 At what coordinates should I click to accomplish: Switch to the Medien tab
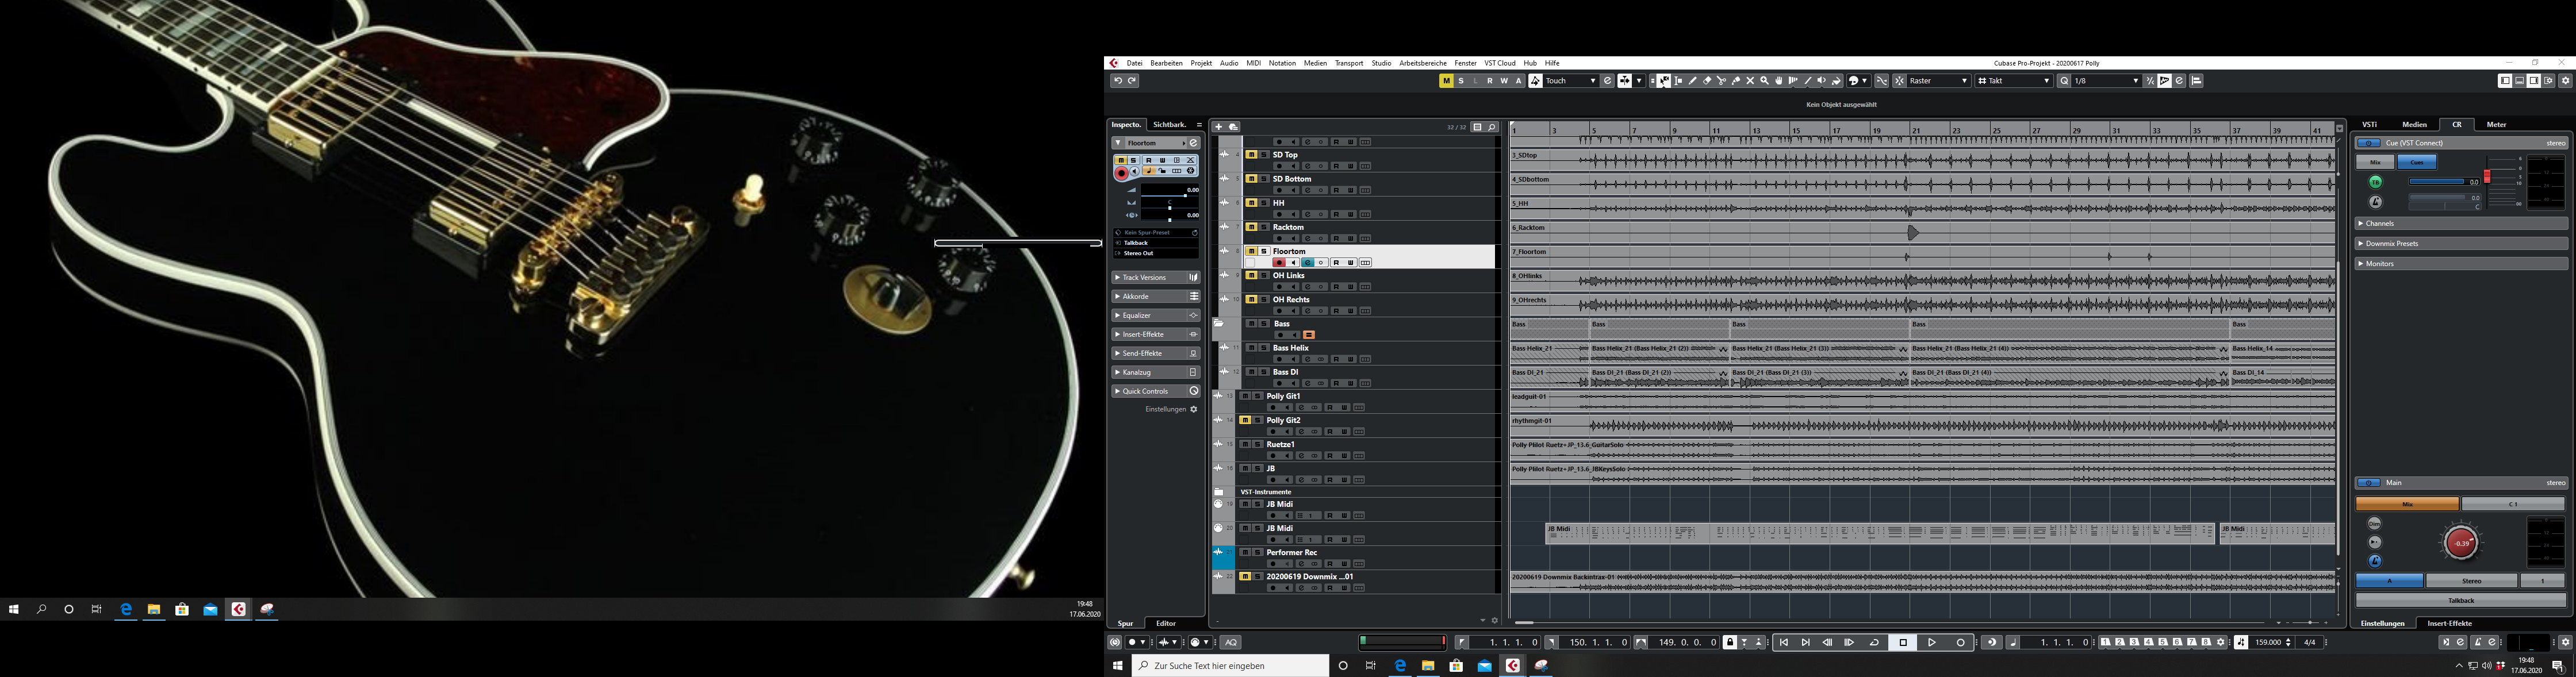pyautogui.click(x=2414, y=124)
